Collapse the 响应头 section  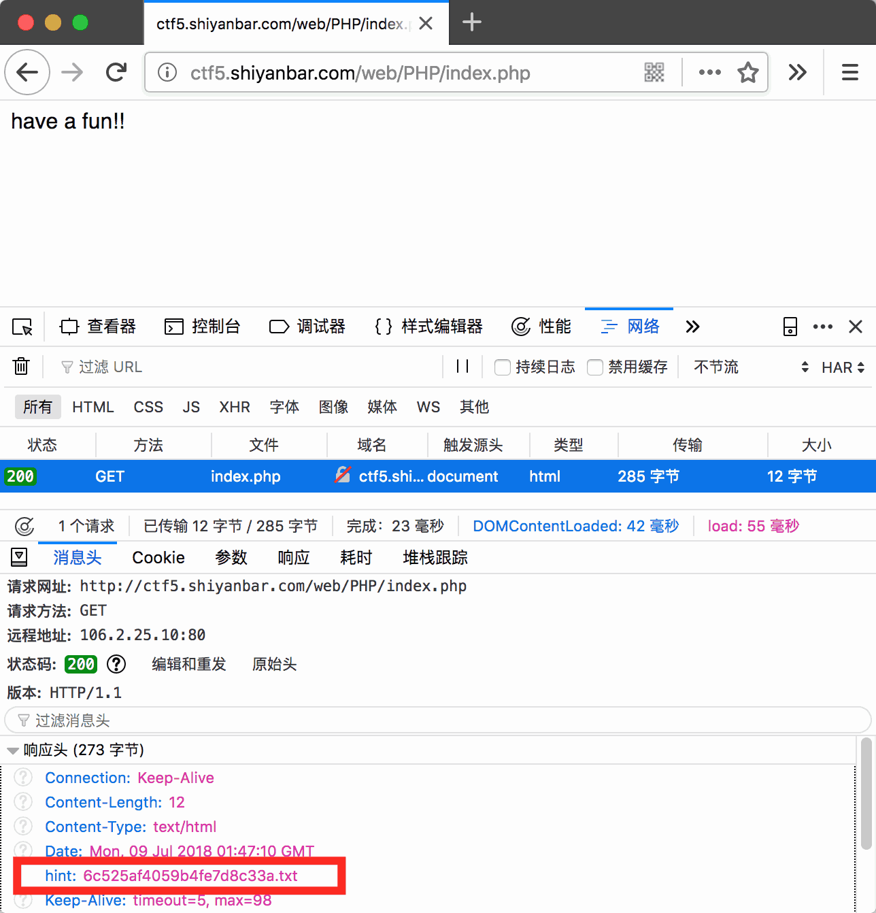[x=13, y=751]
